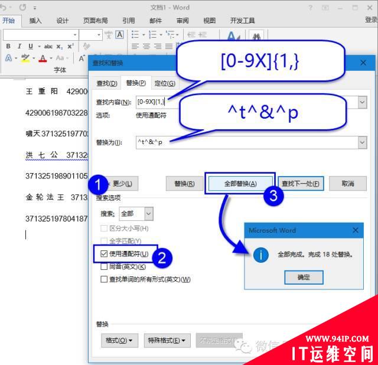Viewport: 378px width, 365px height.
Task: Center align text in ribbon
Action: [x=146, y=46]
